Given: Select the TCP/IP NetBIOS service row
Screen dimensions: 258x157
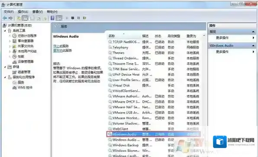Looking at the screenshot, I should 154,42.
